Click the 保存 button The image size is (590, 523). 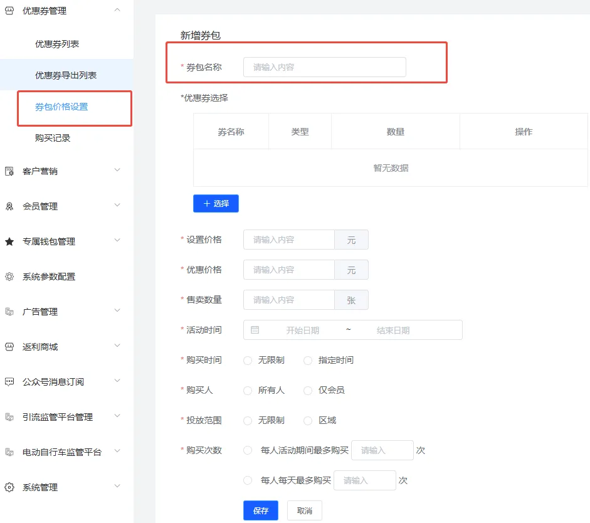(260, 510)
